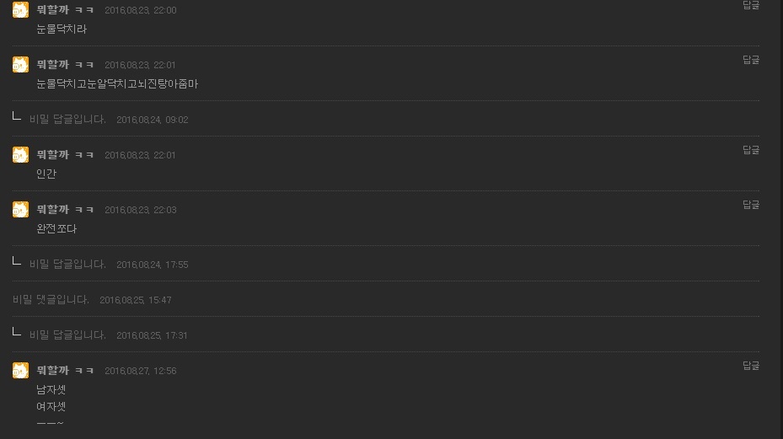Click avatar icon on the 완전쪼다 comment
783x439 pixels.
20,210
